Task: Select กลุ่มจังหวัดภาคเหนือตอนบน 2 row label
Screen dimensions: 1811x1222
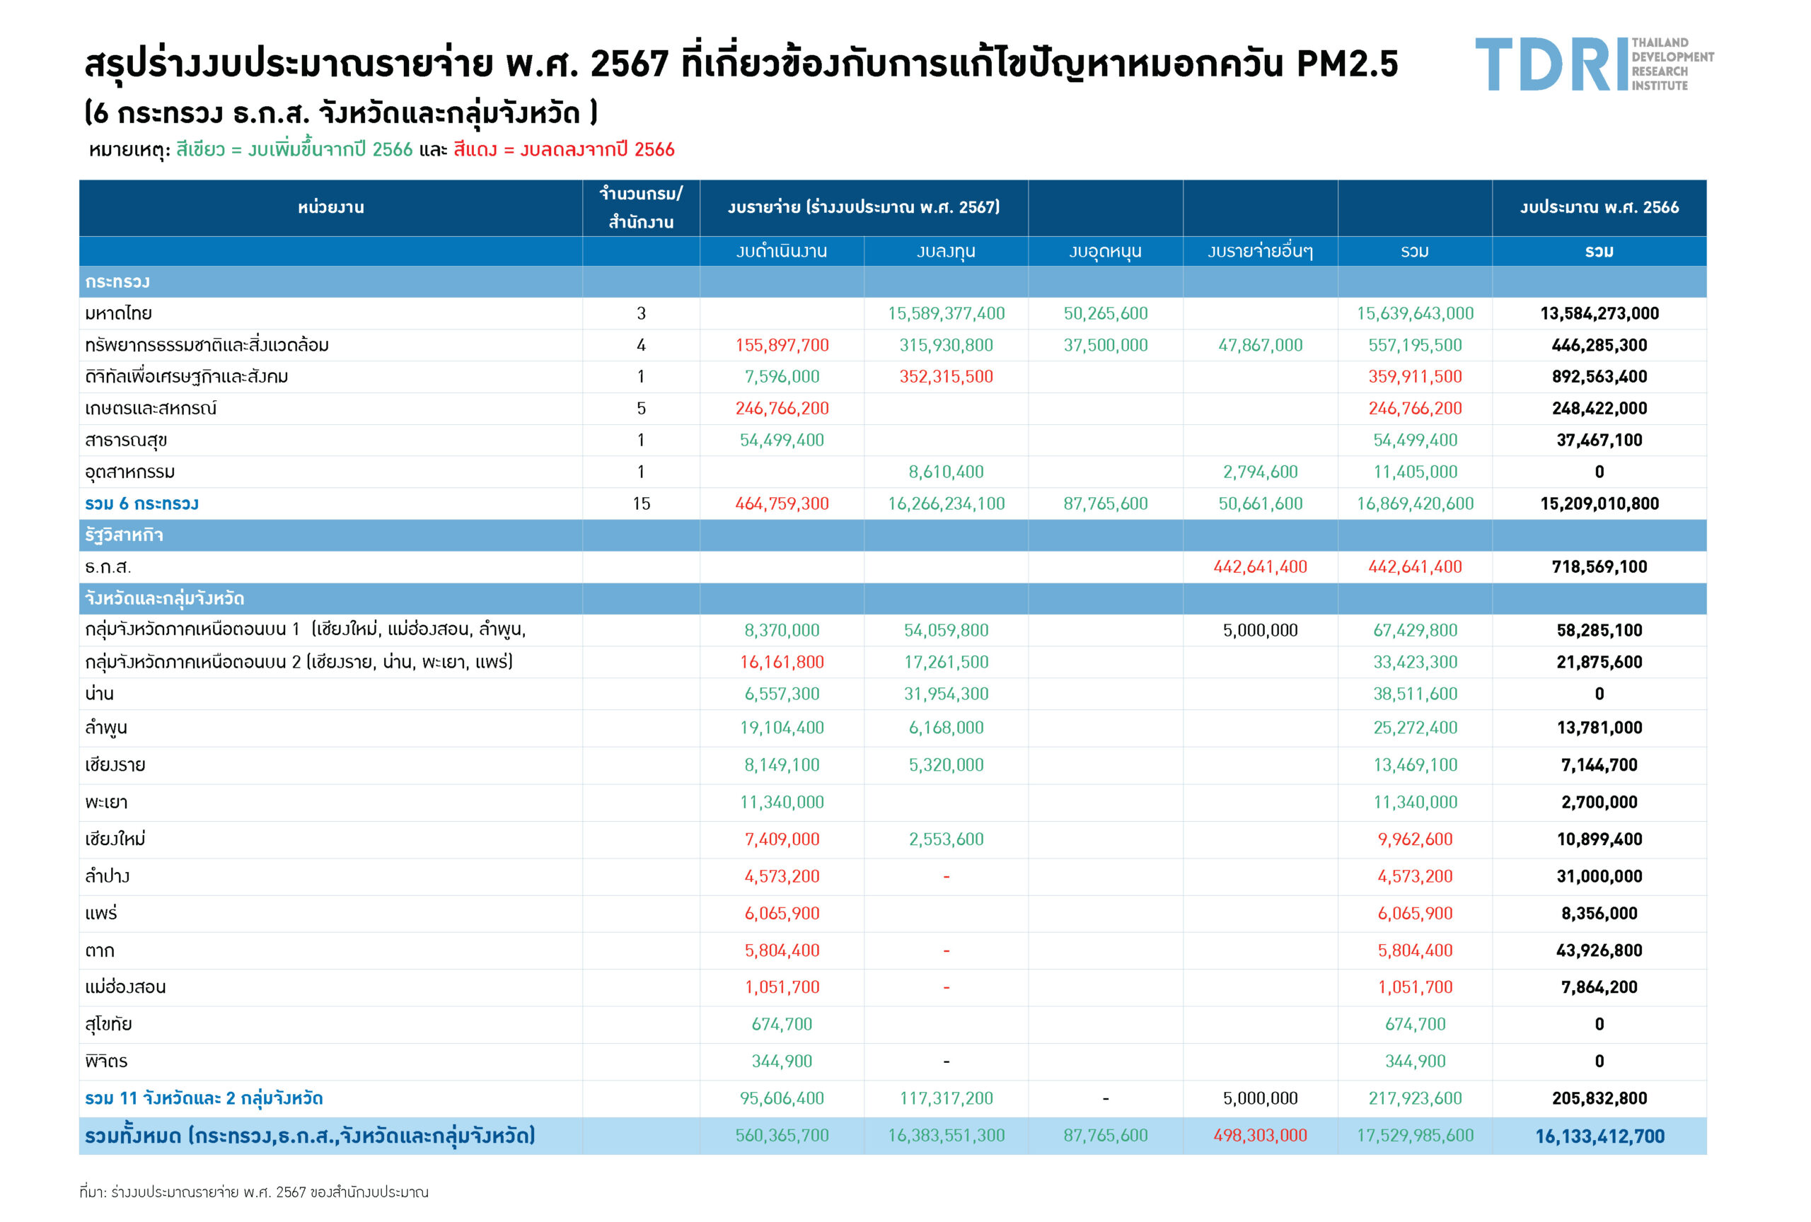Action: pos(299,662)
